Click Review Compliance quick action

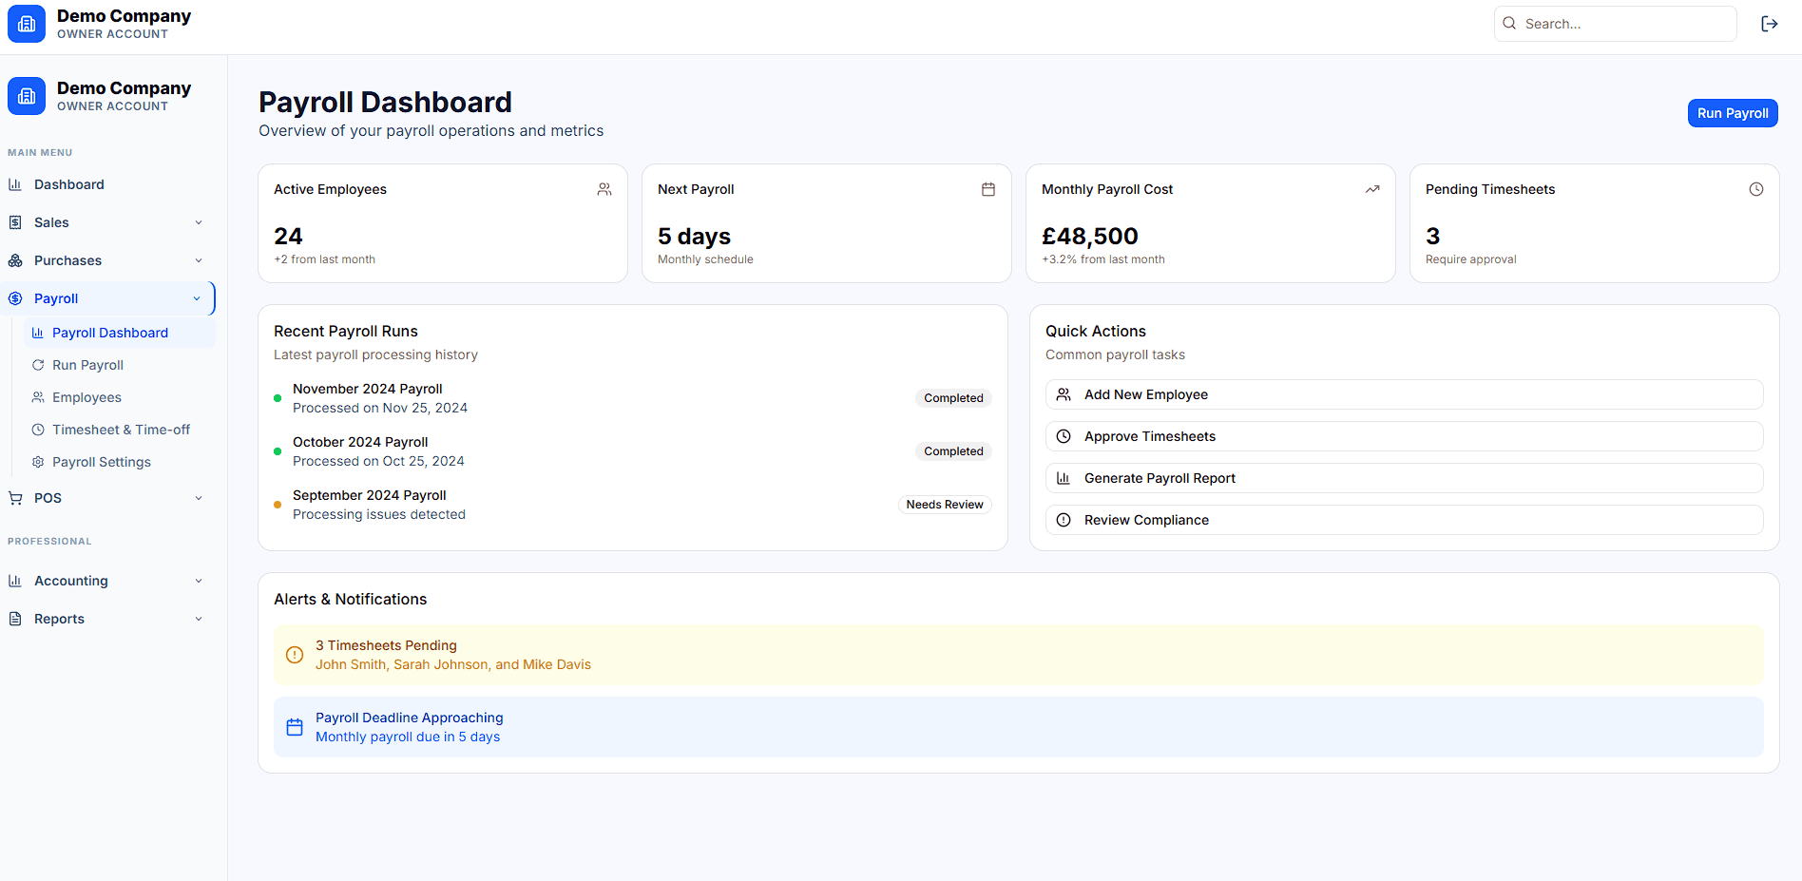(x=1404, y=520)
